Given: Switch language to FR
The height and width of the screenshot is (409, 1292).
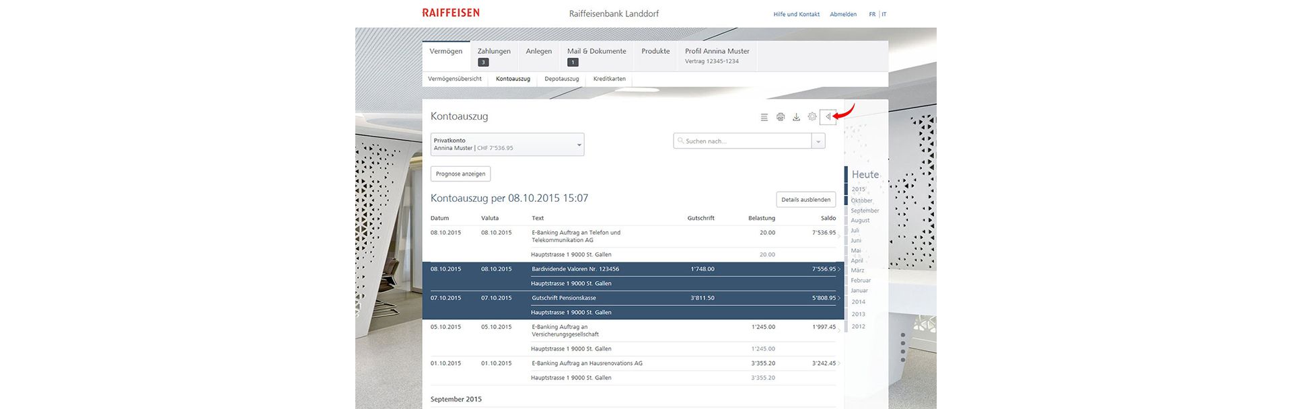Looking at the screenshot, I should (x=872, y=14).
